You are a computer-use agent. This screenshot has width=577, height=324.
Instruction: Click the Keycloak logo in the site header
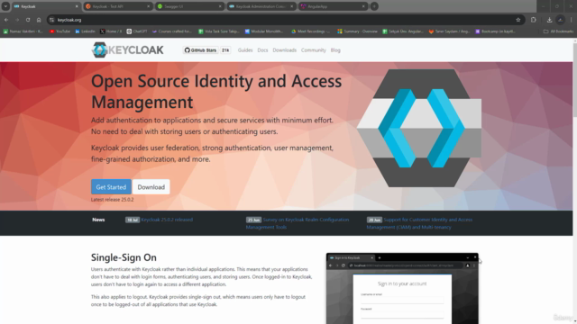pos(127,50)
